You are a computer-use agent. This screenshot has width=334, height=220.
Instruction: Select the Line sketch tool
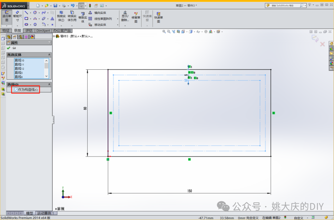click(26, 13)
